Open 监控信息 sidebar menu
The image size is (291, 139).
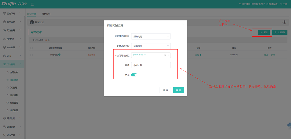(12, 13)
